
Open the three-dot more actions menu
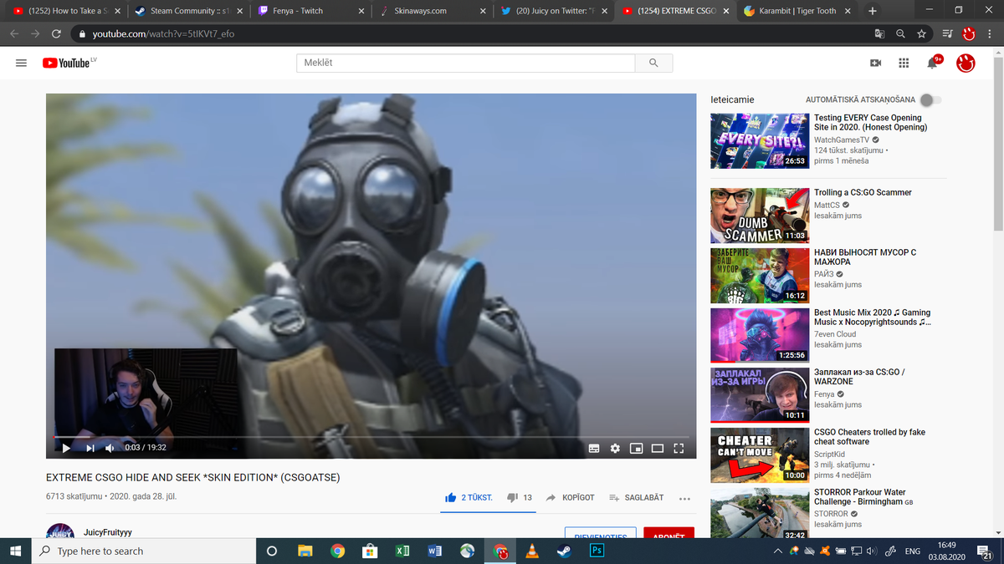pos(684,498)
